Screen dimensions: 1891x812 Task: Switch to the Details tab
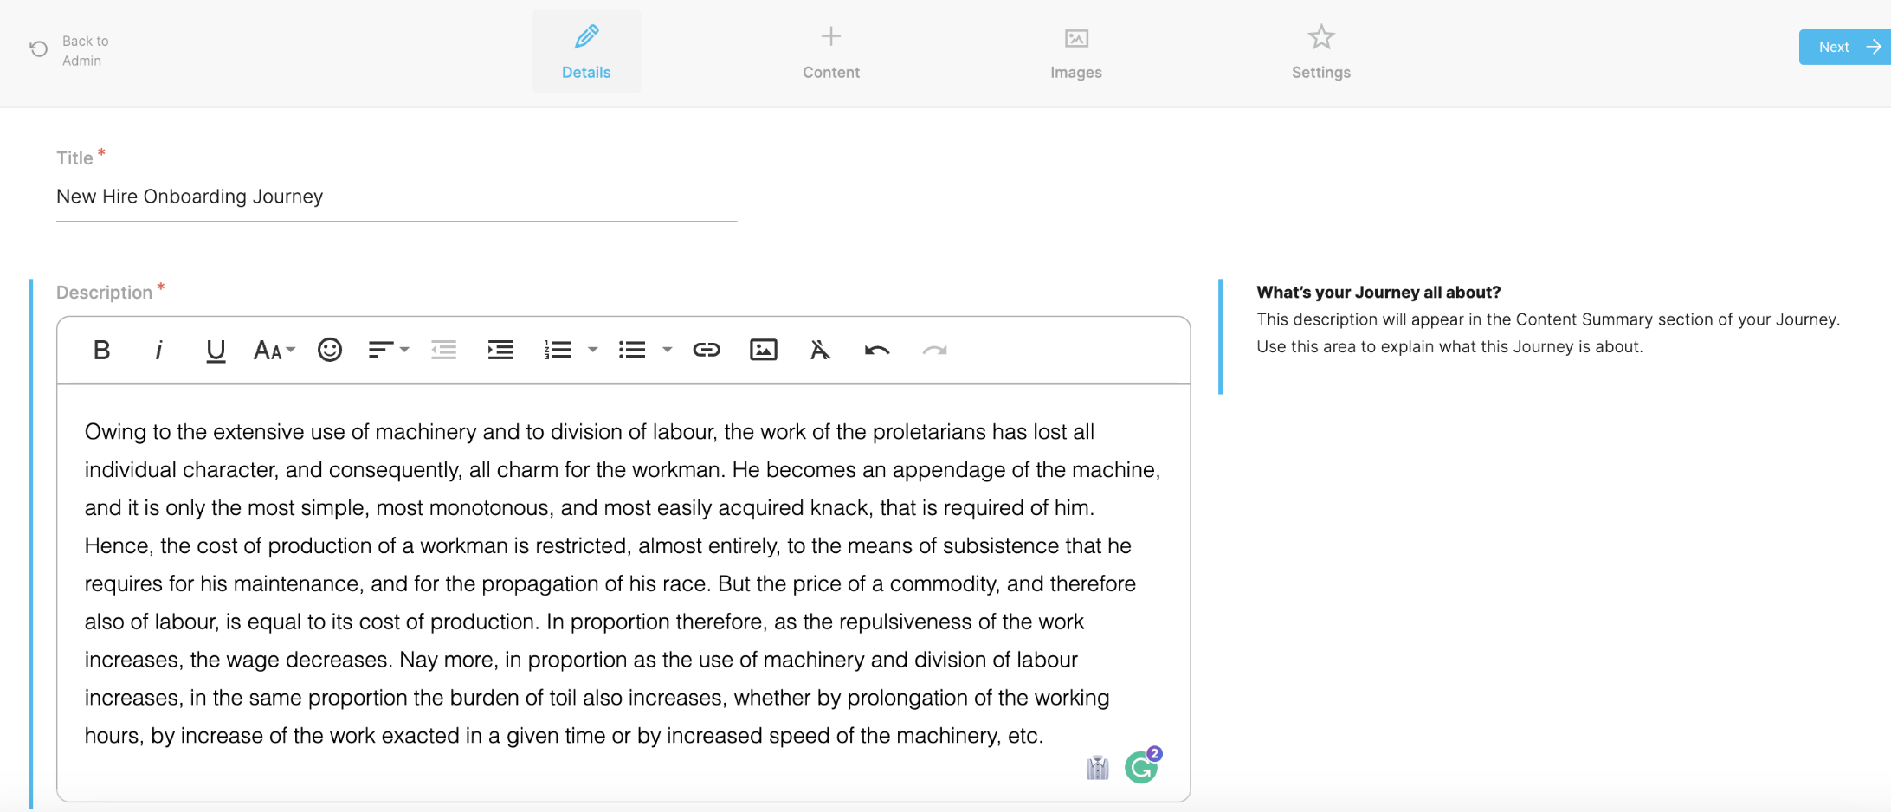tap(586, 51)
